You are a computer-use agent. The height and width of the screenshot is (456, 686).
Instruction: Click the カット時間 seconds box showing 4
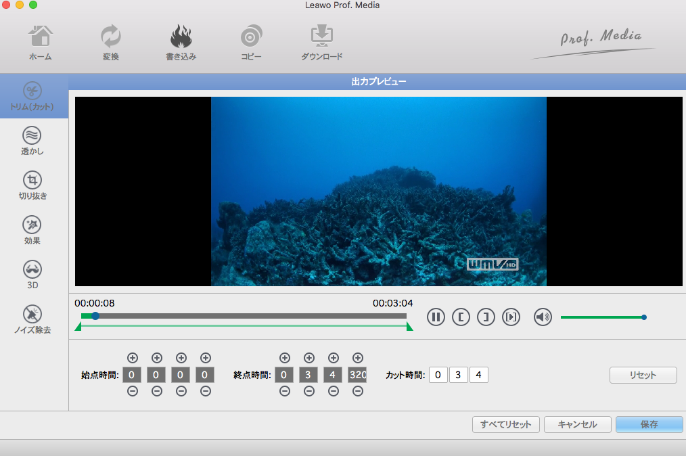[478, 375]
